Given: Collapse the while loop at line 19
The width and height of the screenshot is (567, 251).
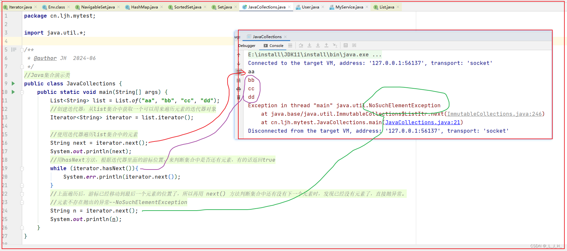Looking at the screenshot, I should pyautogui.click(x=22, y=169).
